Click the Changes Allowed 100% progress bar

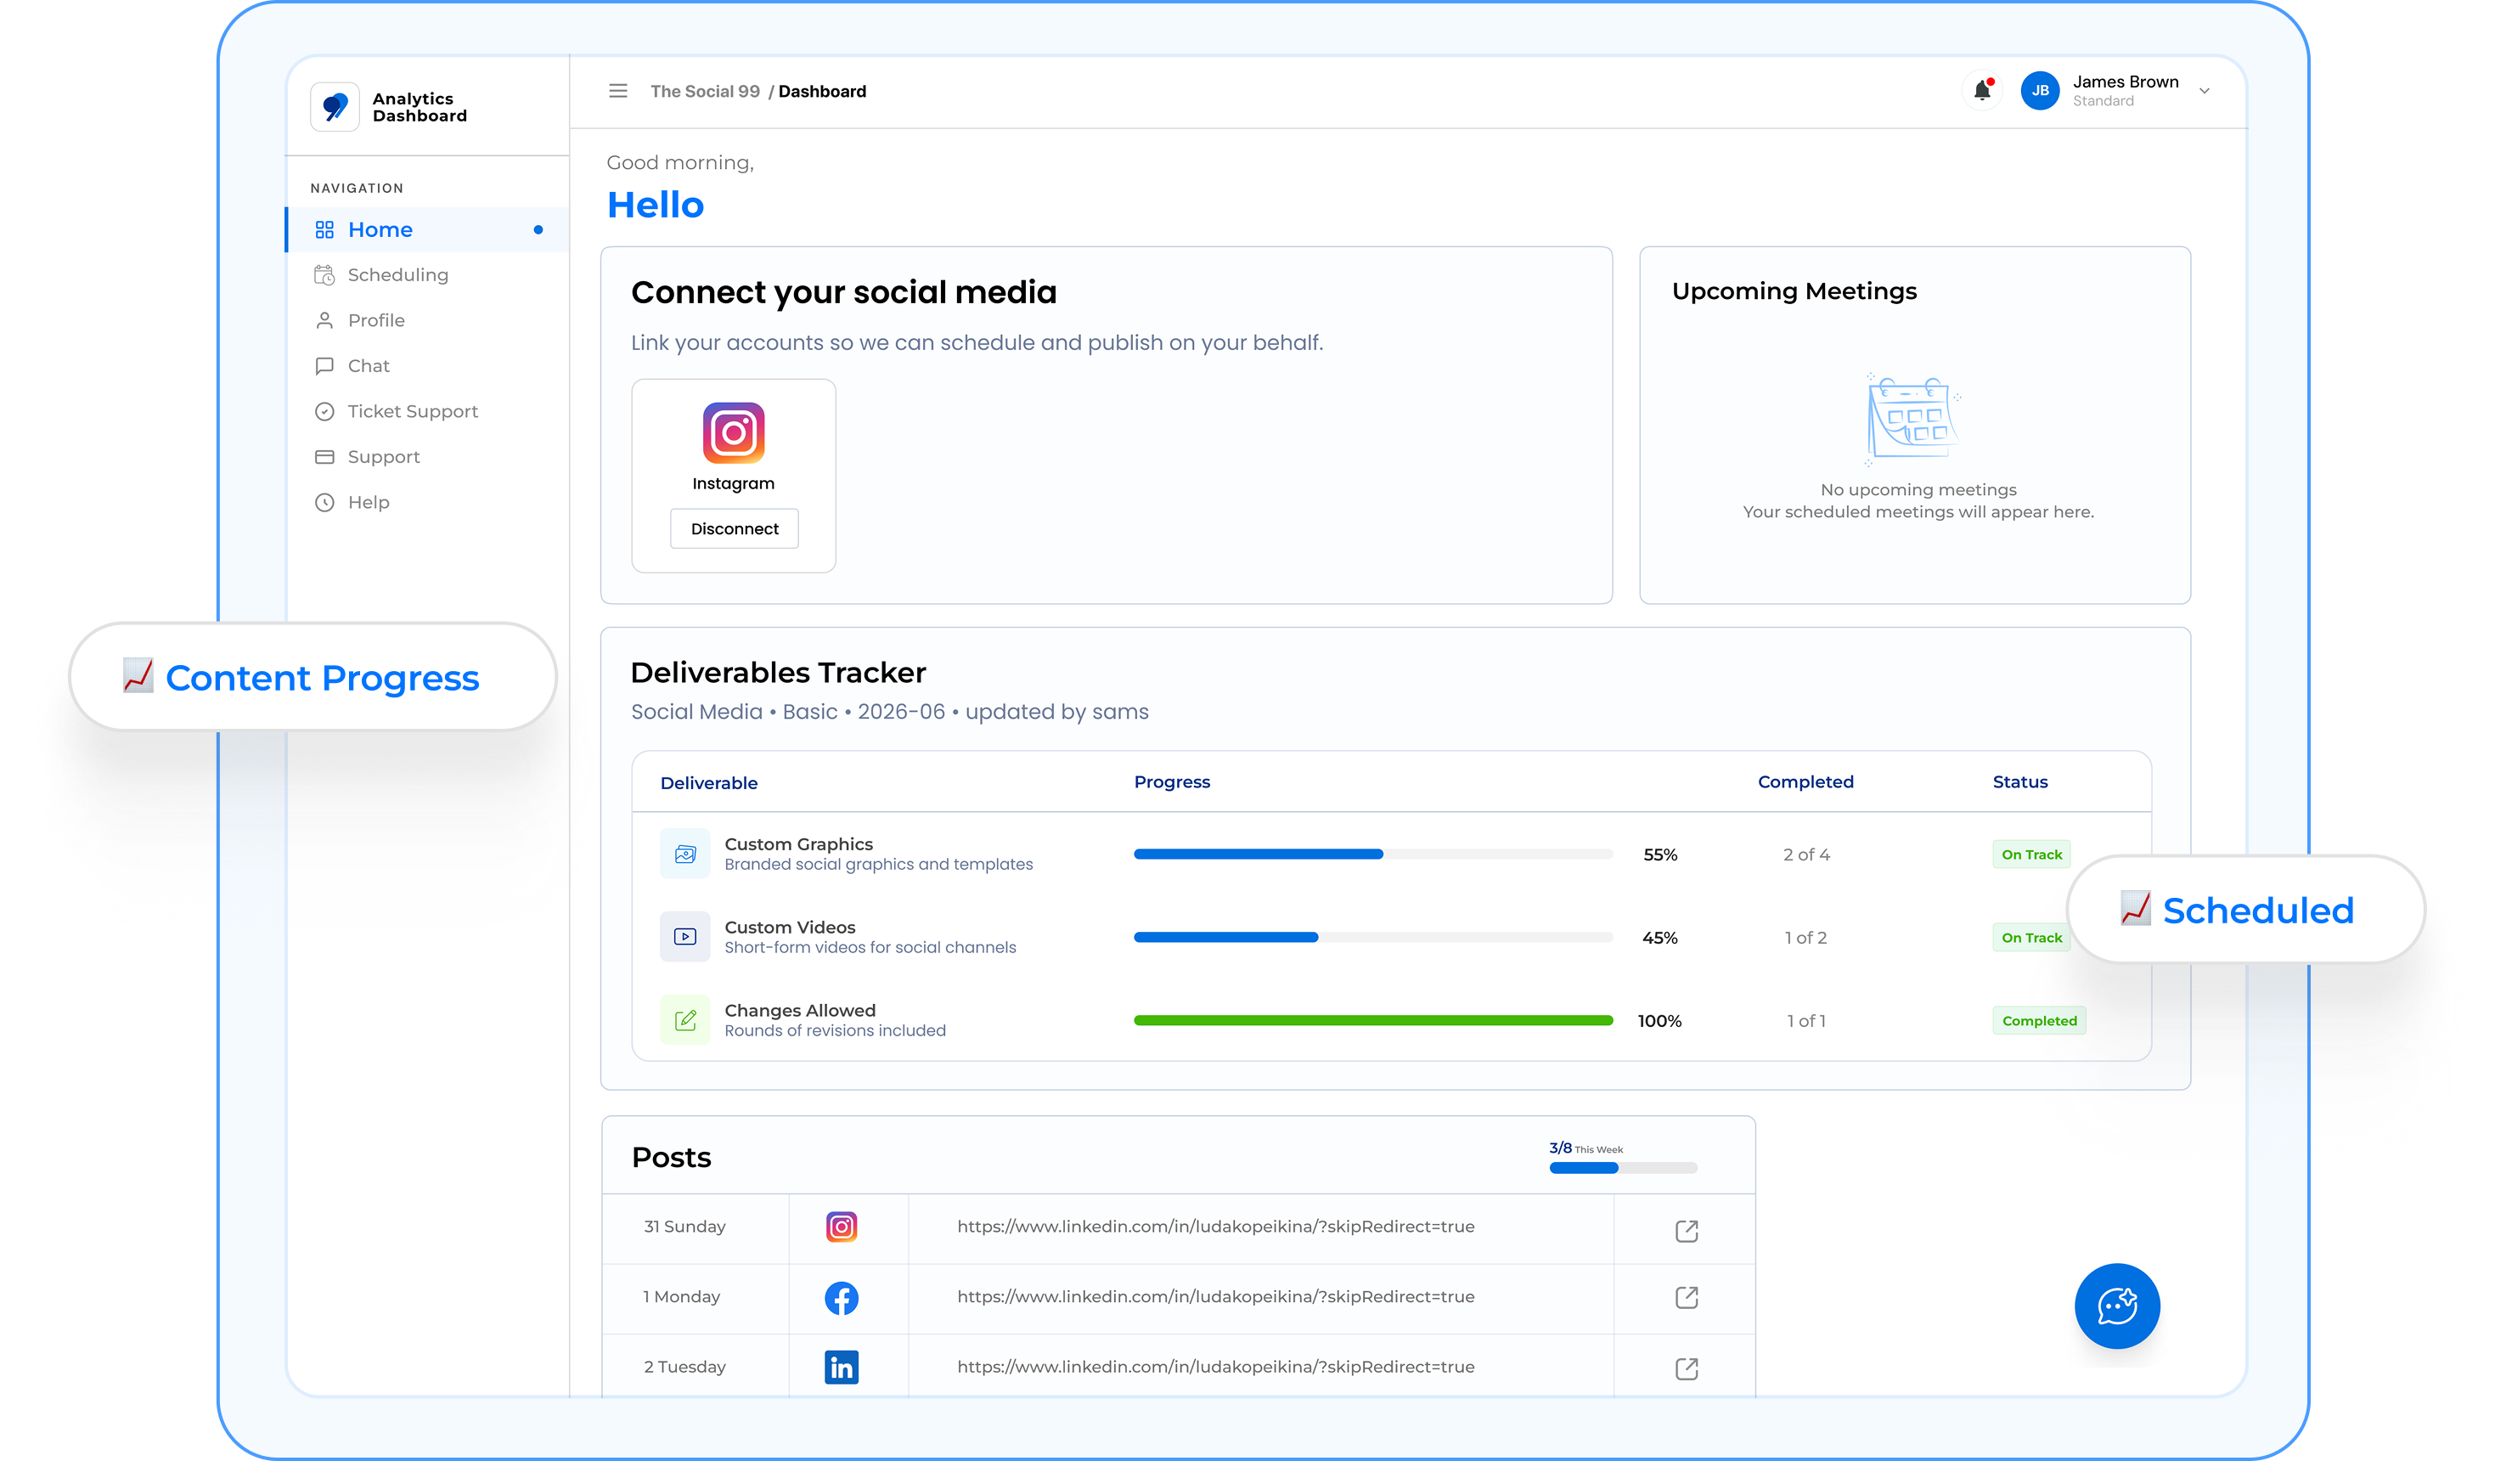(1373, 1021)
